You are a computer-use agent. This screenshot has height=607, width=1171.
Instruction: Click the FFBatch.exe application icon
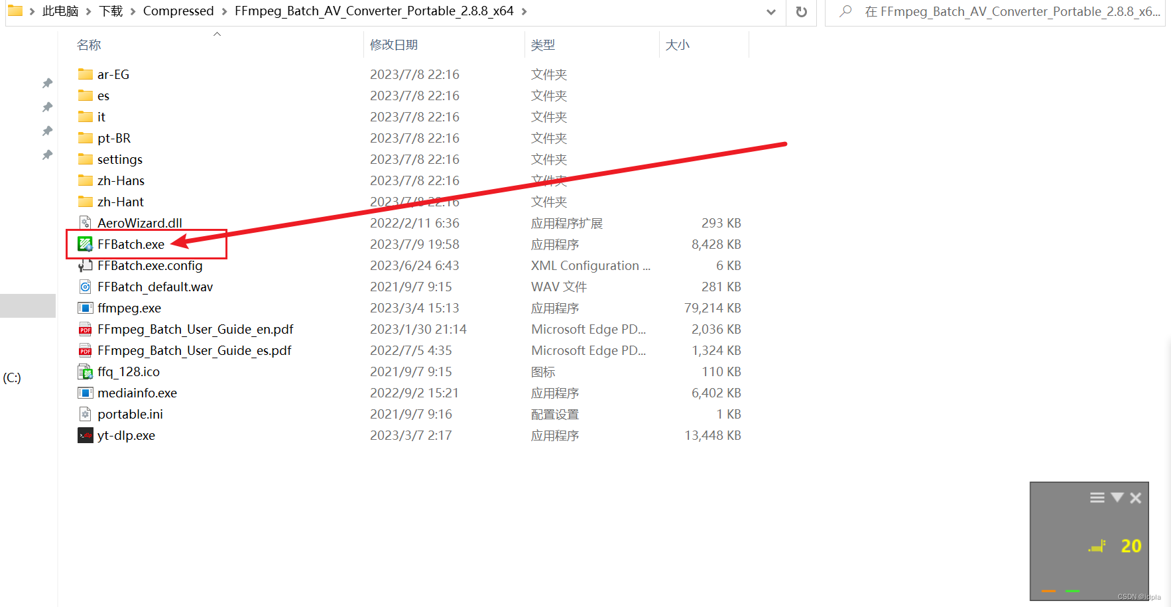tap(85, 244)
